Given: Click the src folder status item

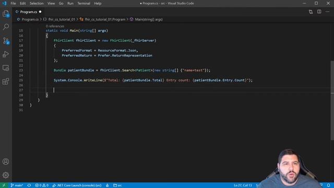Looking at the screenshot, I should tap(117, 185).
